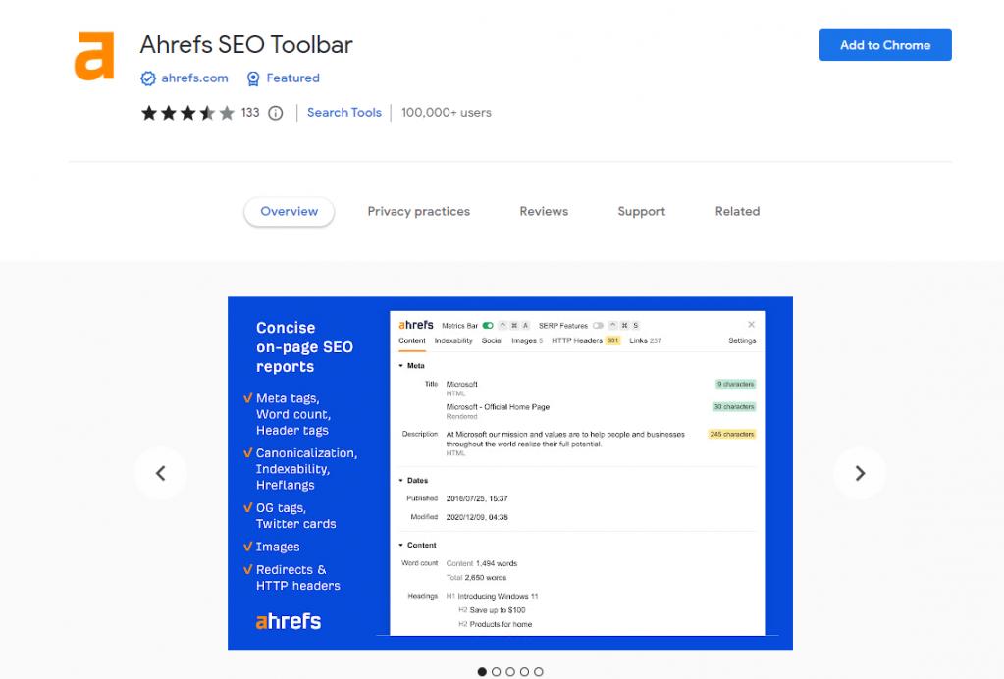Screen dimensions: 1004x679
Task: Select the fourth carousel dot
Action: pyautogui.click(x=524, y=672)
